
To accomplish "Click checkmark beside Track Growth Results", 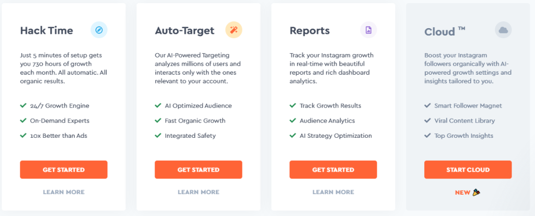I will (x=293, y=105).
